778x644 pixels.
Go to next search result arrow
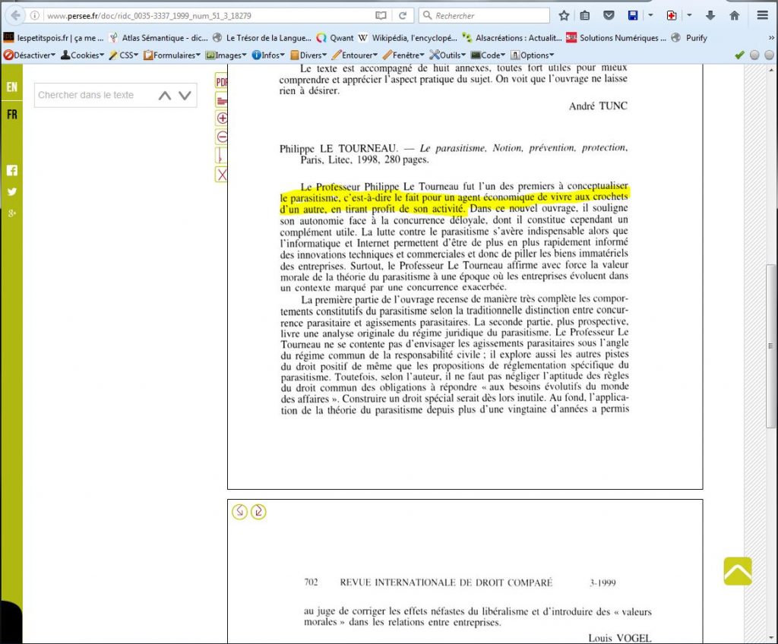pos(185,96)
